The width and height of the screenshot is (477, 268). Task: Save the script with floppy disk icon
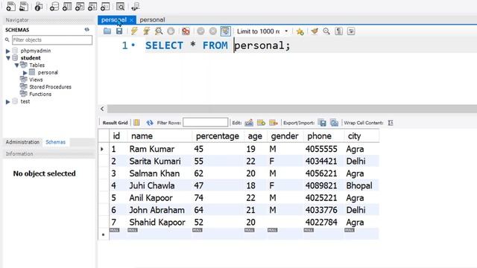[119, 31]
